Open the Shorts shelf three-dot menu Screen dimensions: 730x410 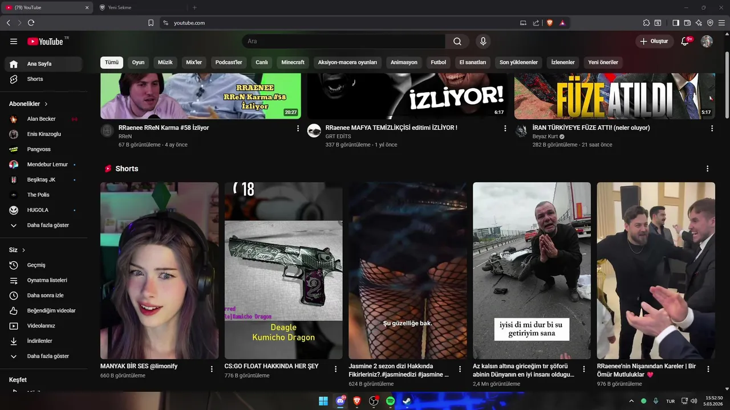pyautogui.click(x=707, y=169)
